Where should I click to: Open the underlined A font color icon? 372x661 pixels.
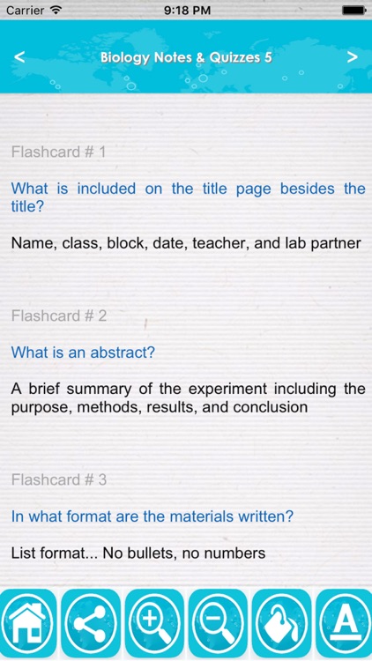[344, 623]
